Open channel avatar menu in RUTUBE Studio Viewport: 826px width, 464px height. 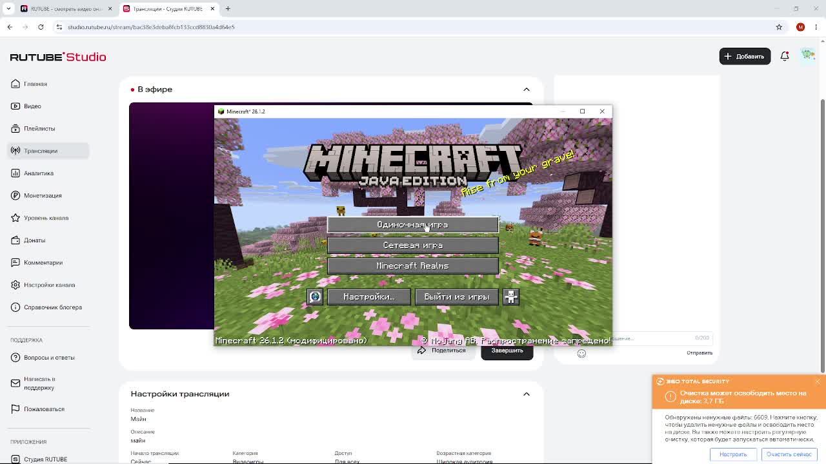(808, 55)
